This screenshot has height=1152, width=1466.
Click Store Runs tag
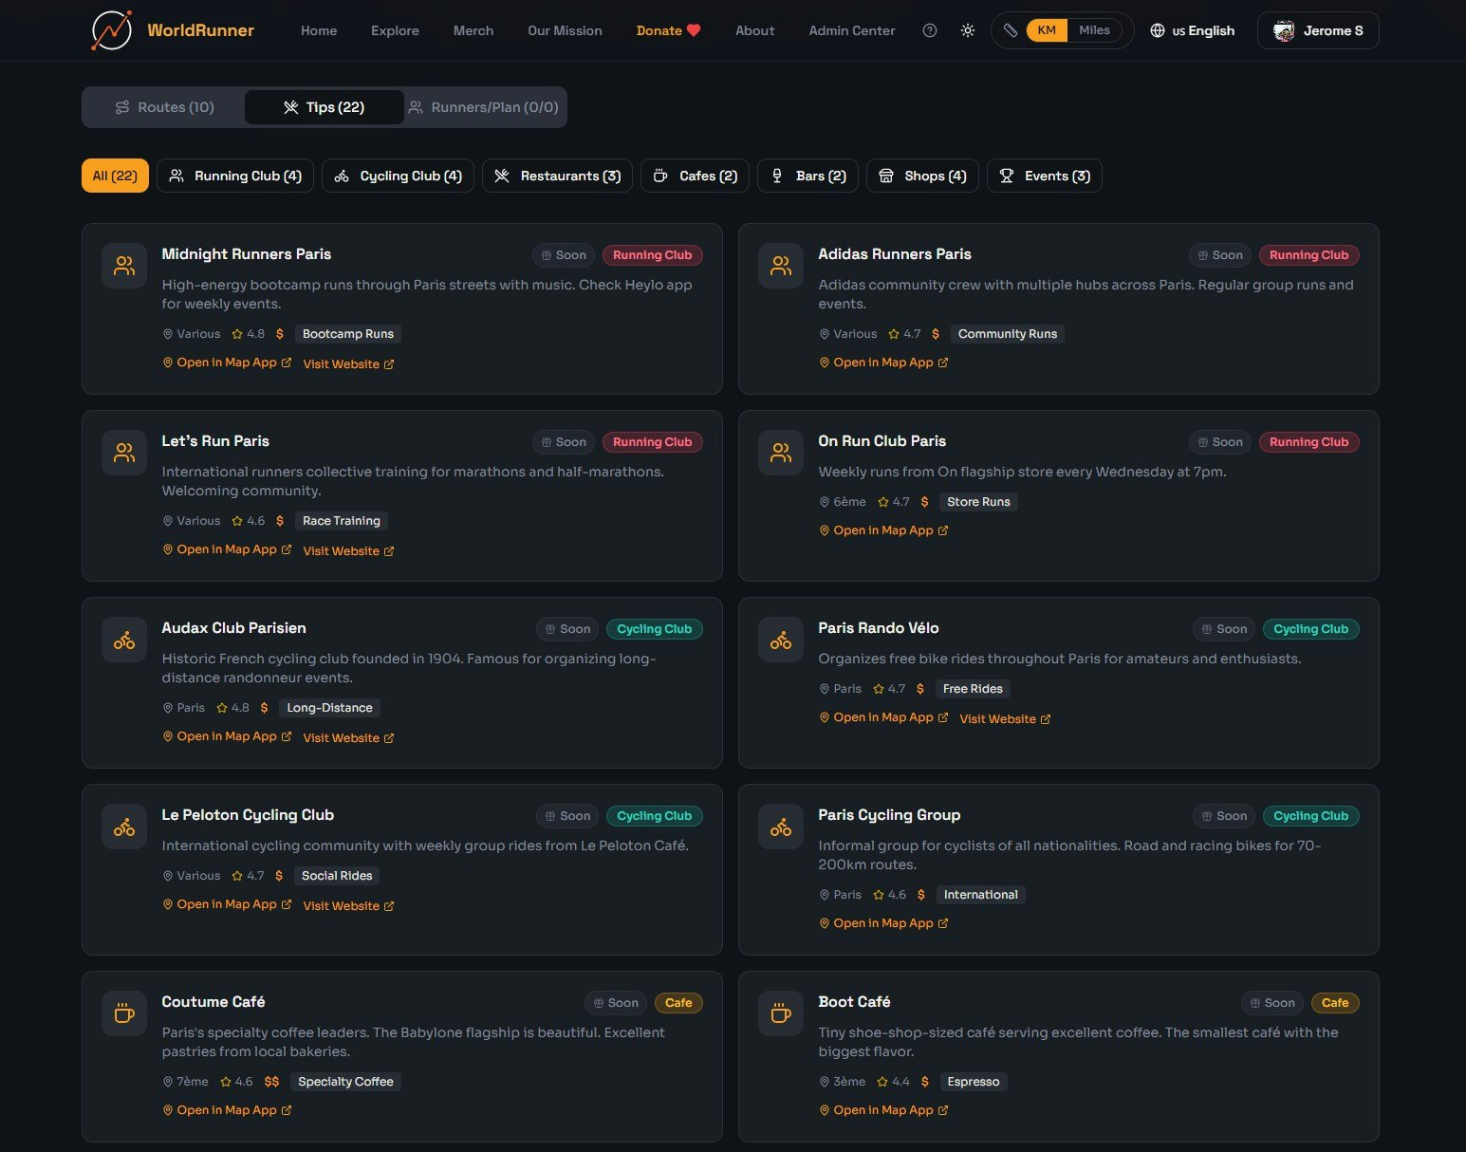(978, 502)
